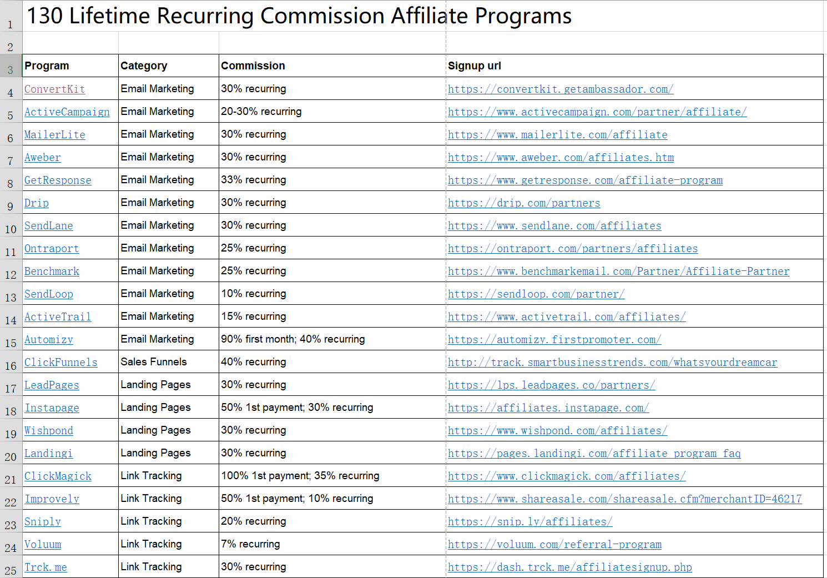Open the Instapage program link
The image size is (827, 578).
[x=52, y=408]
